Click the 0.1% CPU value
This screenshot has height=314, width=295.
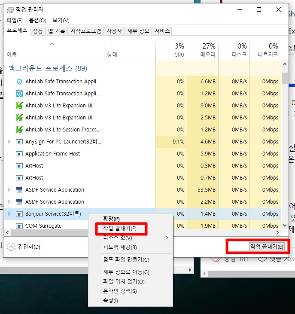click(178, 142)
